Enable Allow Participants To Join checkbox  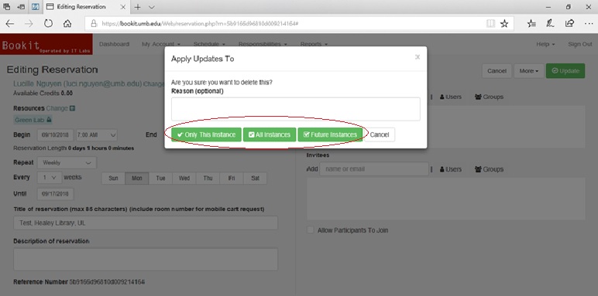(311, 230)
